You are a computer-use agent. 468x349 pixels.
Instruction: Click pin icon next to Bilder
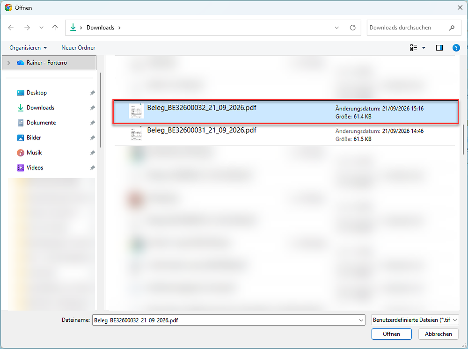93,138
